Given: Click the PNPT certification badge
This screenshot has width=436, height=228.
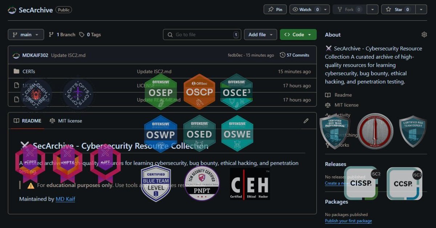Looking at the screenshot, I should point(201,183).
